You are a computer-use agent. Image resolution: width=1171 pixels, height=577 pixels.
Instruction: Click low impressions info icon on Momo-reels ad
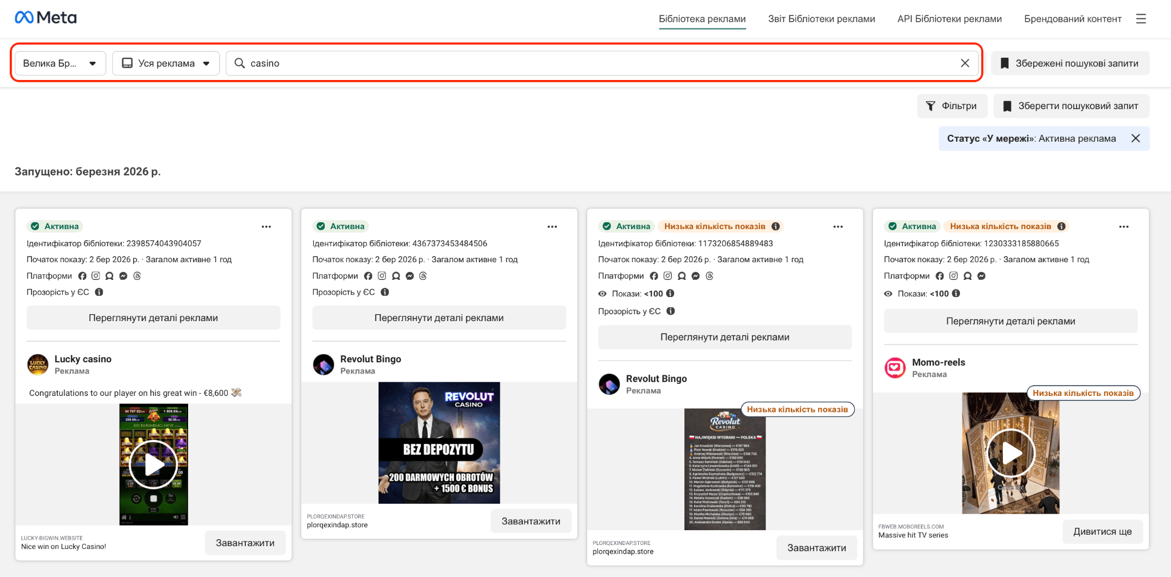click(1062, 226)
